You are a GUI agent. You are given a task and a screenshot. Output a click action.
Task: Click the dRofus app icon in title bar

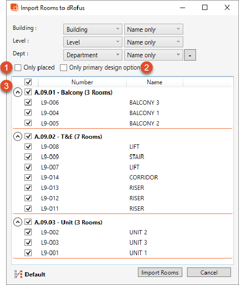(x=14, y=8)
